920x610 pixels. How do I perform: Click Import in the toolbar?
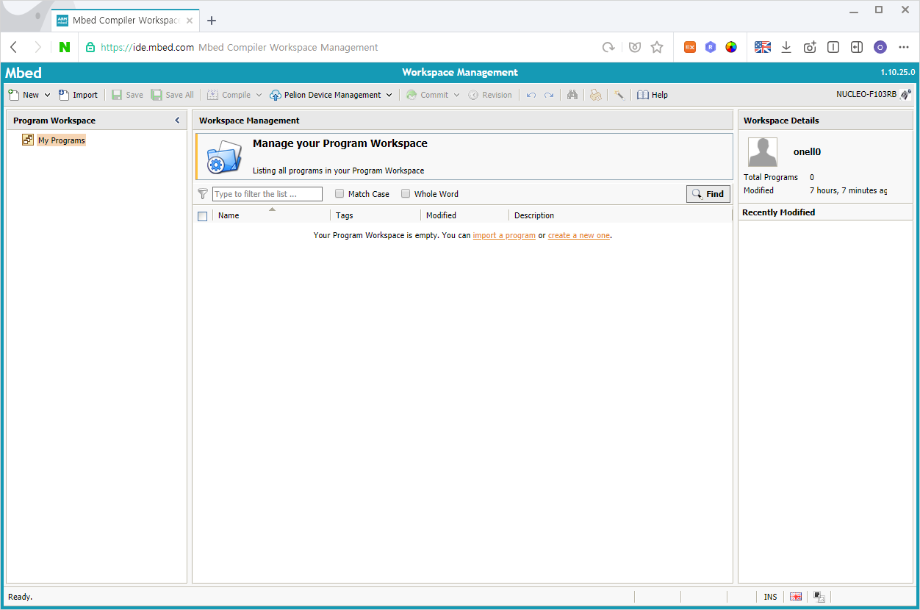click(x=78, y=95)
